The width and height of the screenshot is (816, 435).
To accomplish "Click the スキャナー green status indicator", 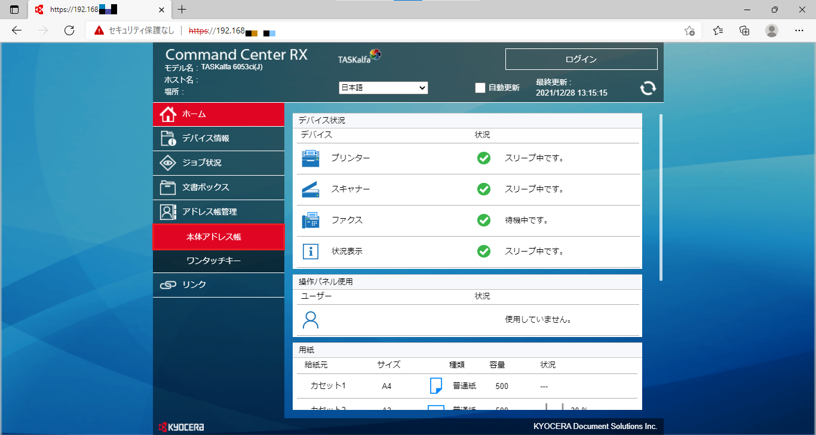I will click(483, 189).
